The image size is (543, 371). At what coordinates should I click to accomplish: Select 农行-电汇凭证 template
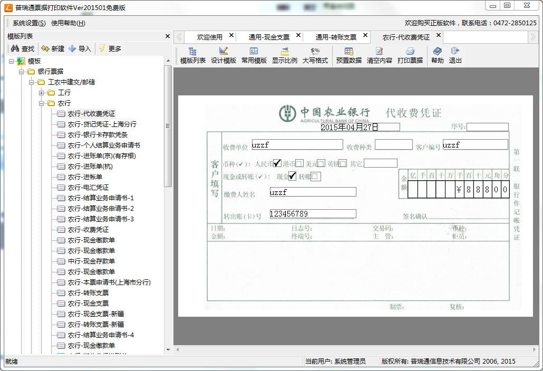[x=88, y=188]
